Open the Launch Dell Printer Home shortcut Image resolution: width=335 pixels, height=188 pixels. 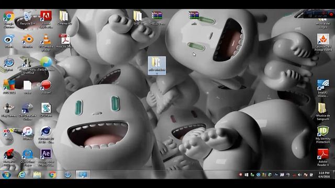coord(323,42)
